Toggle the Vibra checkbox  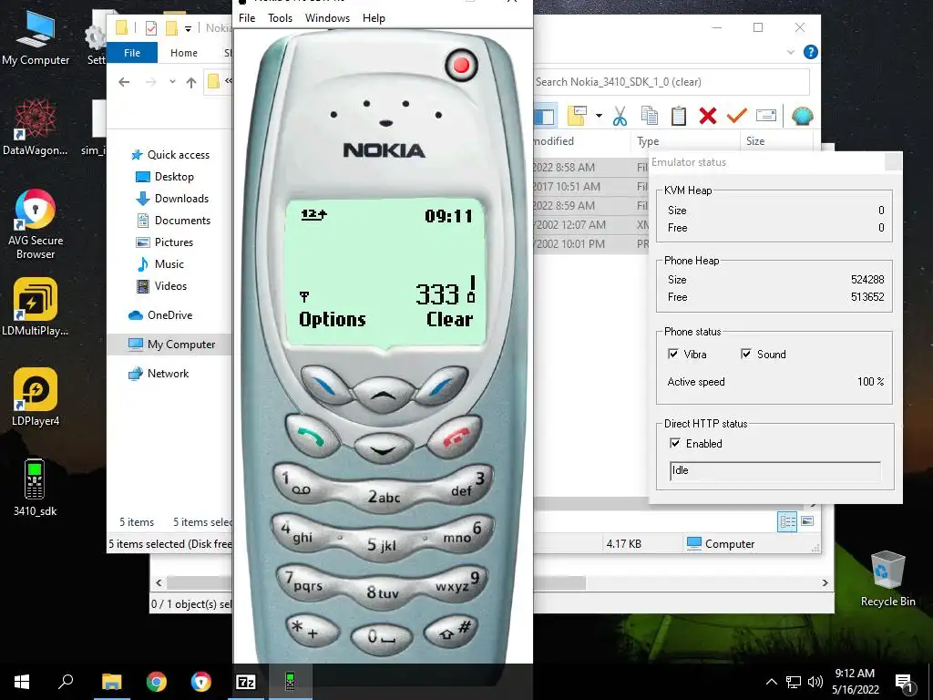[673, 355]
